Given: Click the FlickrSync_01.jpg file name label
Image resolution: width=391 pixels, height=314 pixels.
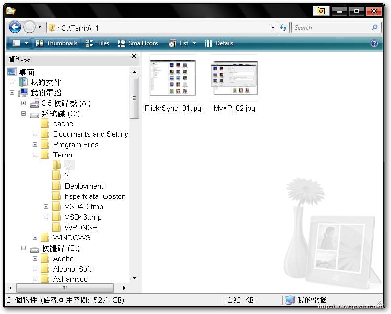Looking at the screenshot, I should tap(173, 108).
